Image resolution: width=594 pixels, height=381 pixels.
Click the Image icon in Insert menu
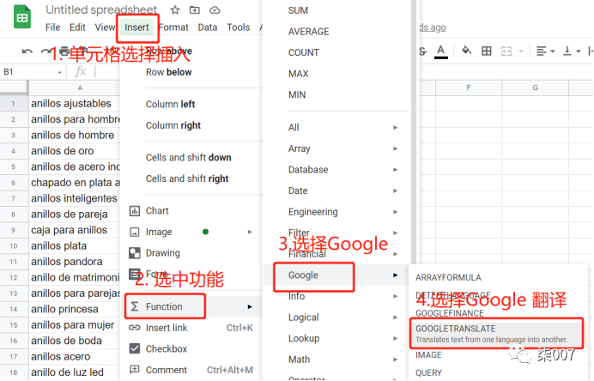[135, 232]
